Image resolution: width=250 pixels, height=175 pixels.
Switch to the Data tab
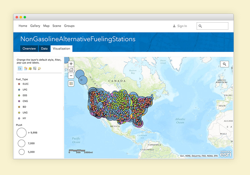pyautogui.click(x=44, y=49)
